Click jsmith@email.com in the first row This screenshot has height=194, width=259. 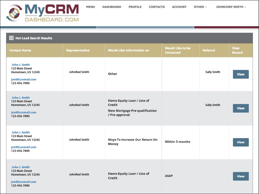(24, 79)
